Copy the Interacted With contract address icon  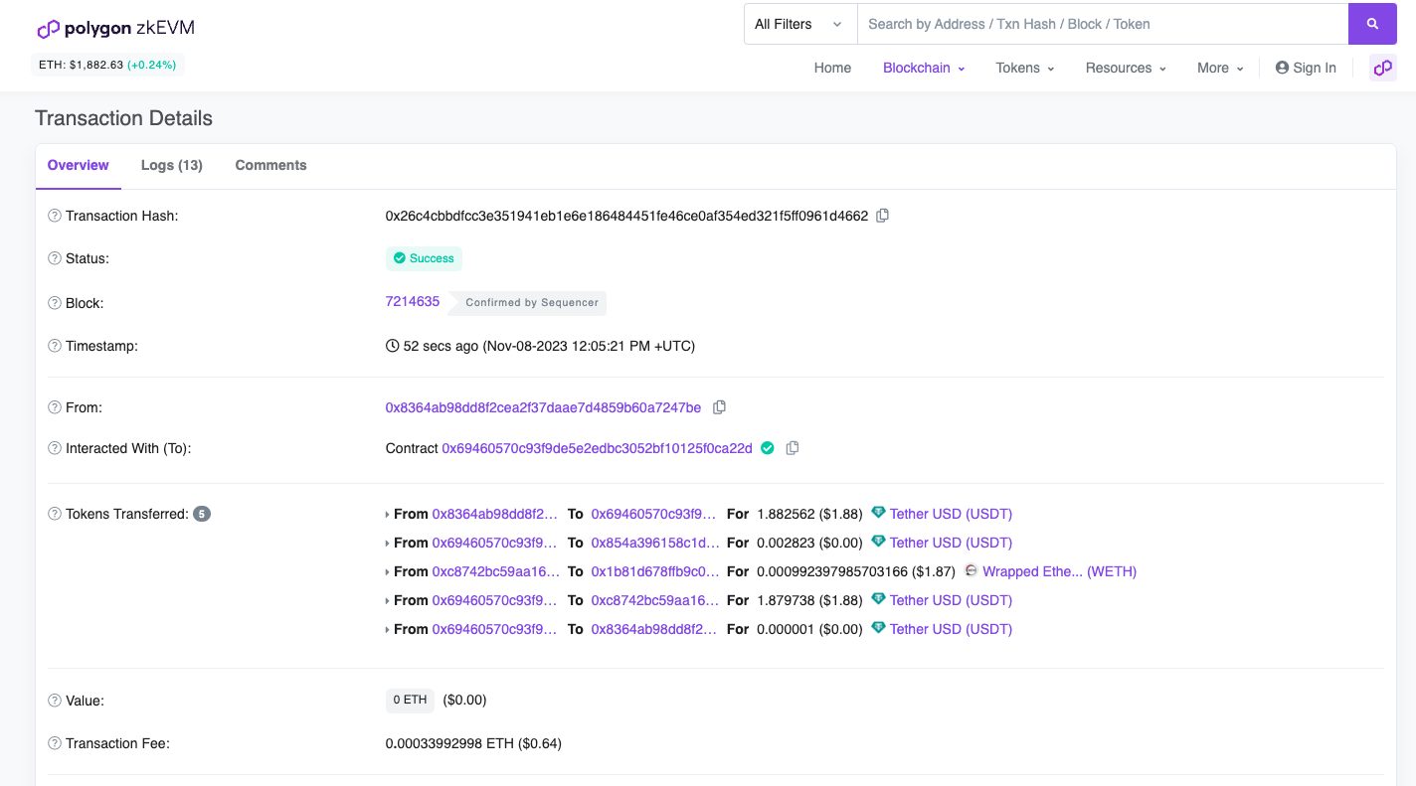[793, 448]
